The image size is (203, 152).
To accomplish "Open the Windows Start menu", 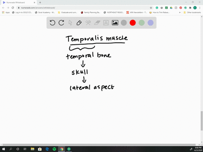I will pyautogui.click(x=3, y=149).
